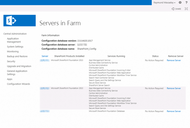
Task: Click the SHARE button
Action: click(x=176, y=9)
